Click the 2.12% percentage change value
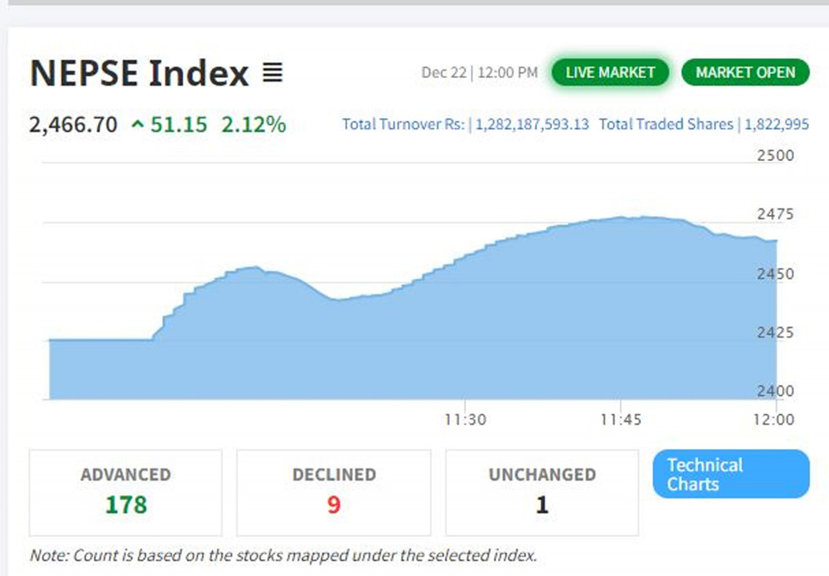Viewport: 829px width, 576px height. tap(254, 125)
